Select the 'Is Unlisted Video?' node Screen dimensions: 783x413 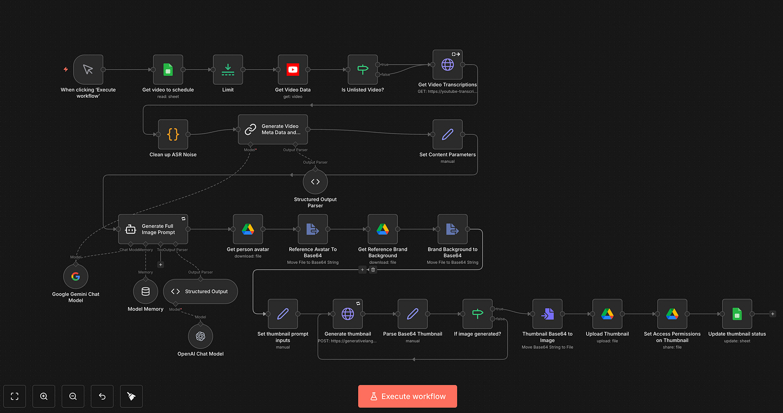[363, 69]
